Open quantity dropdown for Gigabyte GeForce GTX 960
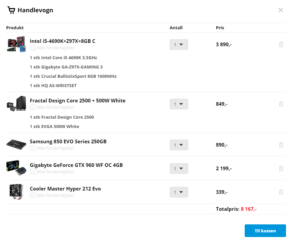 coord(179,169)
